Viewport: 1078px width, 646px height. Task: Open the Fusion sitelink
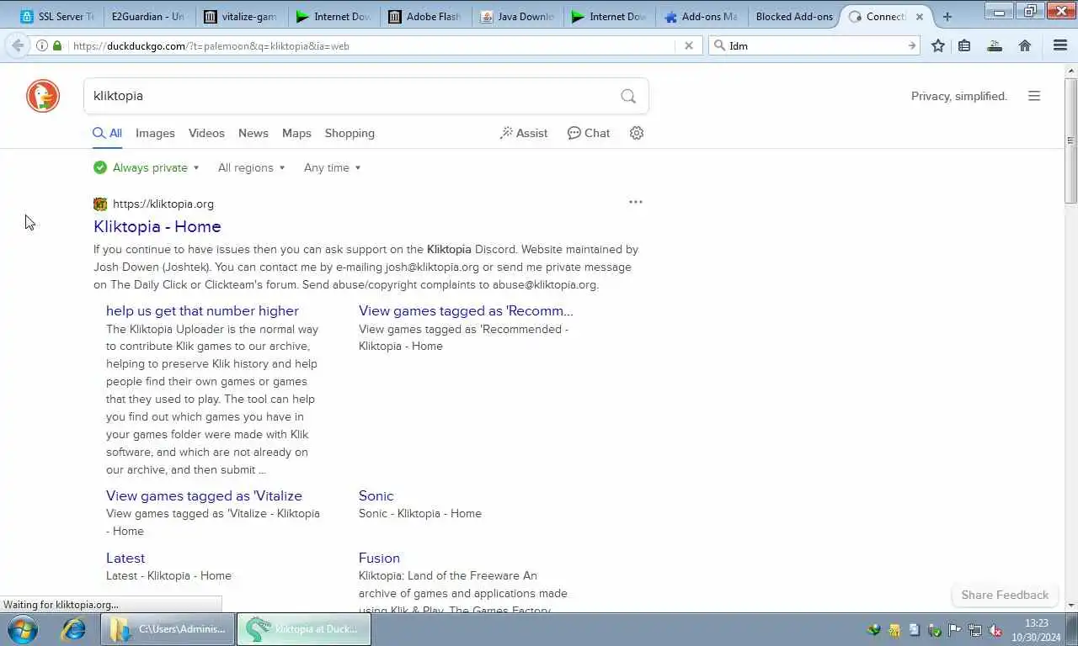tap(379, 558)
